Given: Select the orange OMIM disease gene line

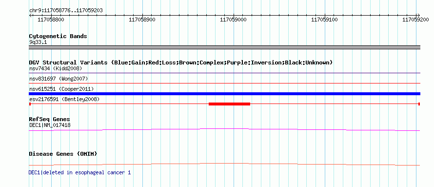Looking at the screenshot, I should (x=224, y=164).
